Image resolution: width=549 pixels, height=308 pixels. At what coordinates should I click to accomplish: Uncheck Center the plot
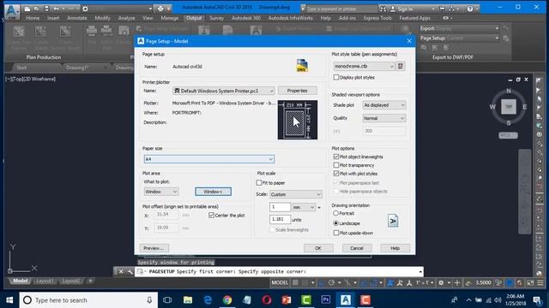[x=211, y=215]
